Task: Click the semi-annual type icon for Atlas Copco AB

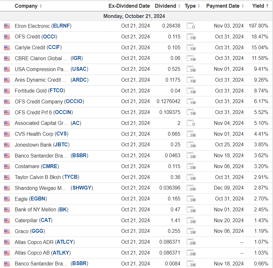Action: click(191, 253)
